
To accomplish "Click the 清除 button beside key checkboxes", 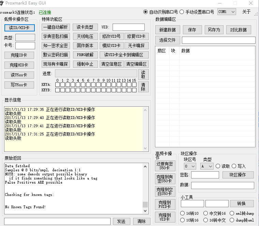I will click(x=143, y=87).
